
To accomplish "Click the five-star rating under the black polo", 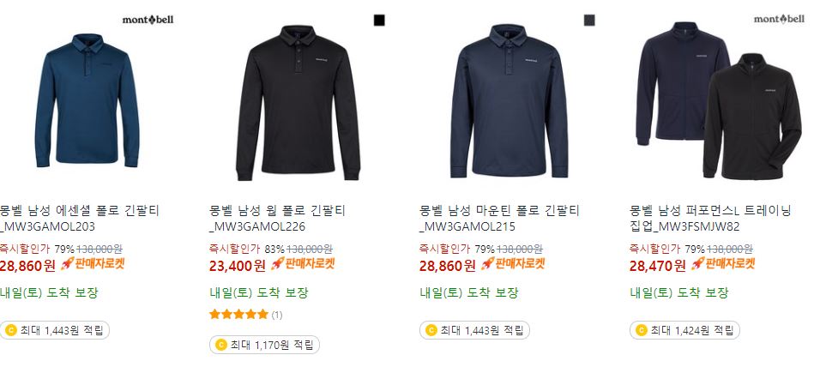I will tap(239, 314).
